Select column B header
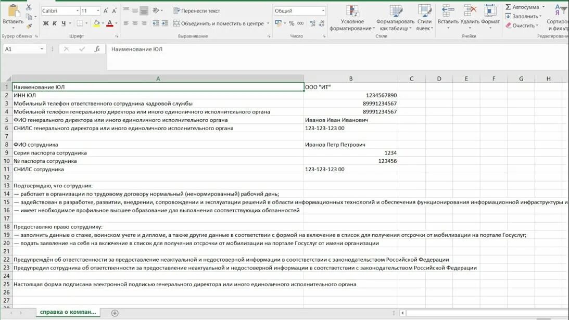Viewport: 569px width, 320px height. tap(350, 79)
